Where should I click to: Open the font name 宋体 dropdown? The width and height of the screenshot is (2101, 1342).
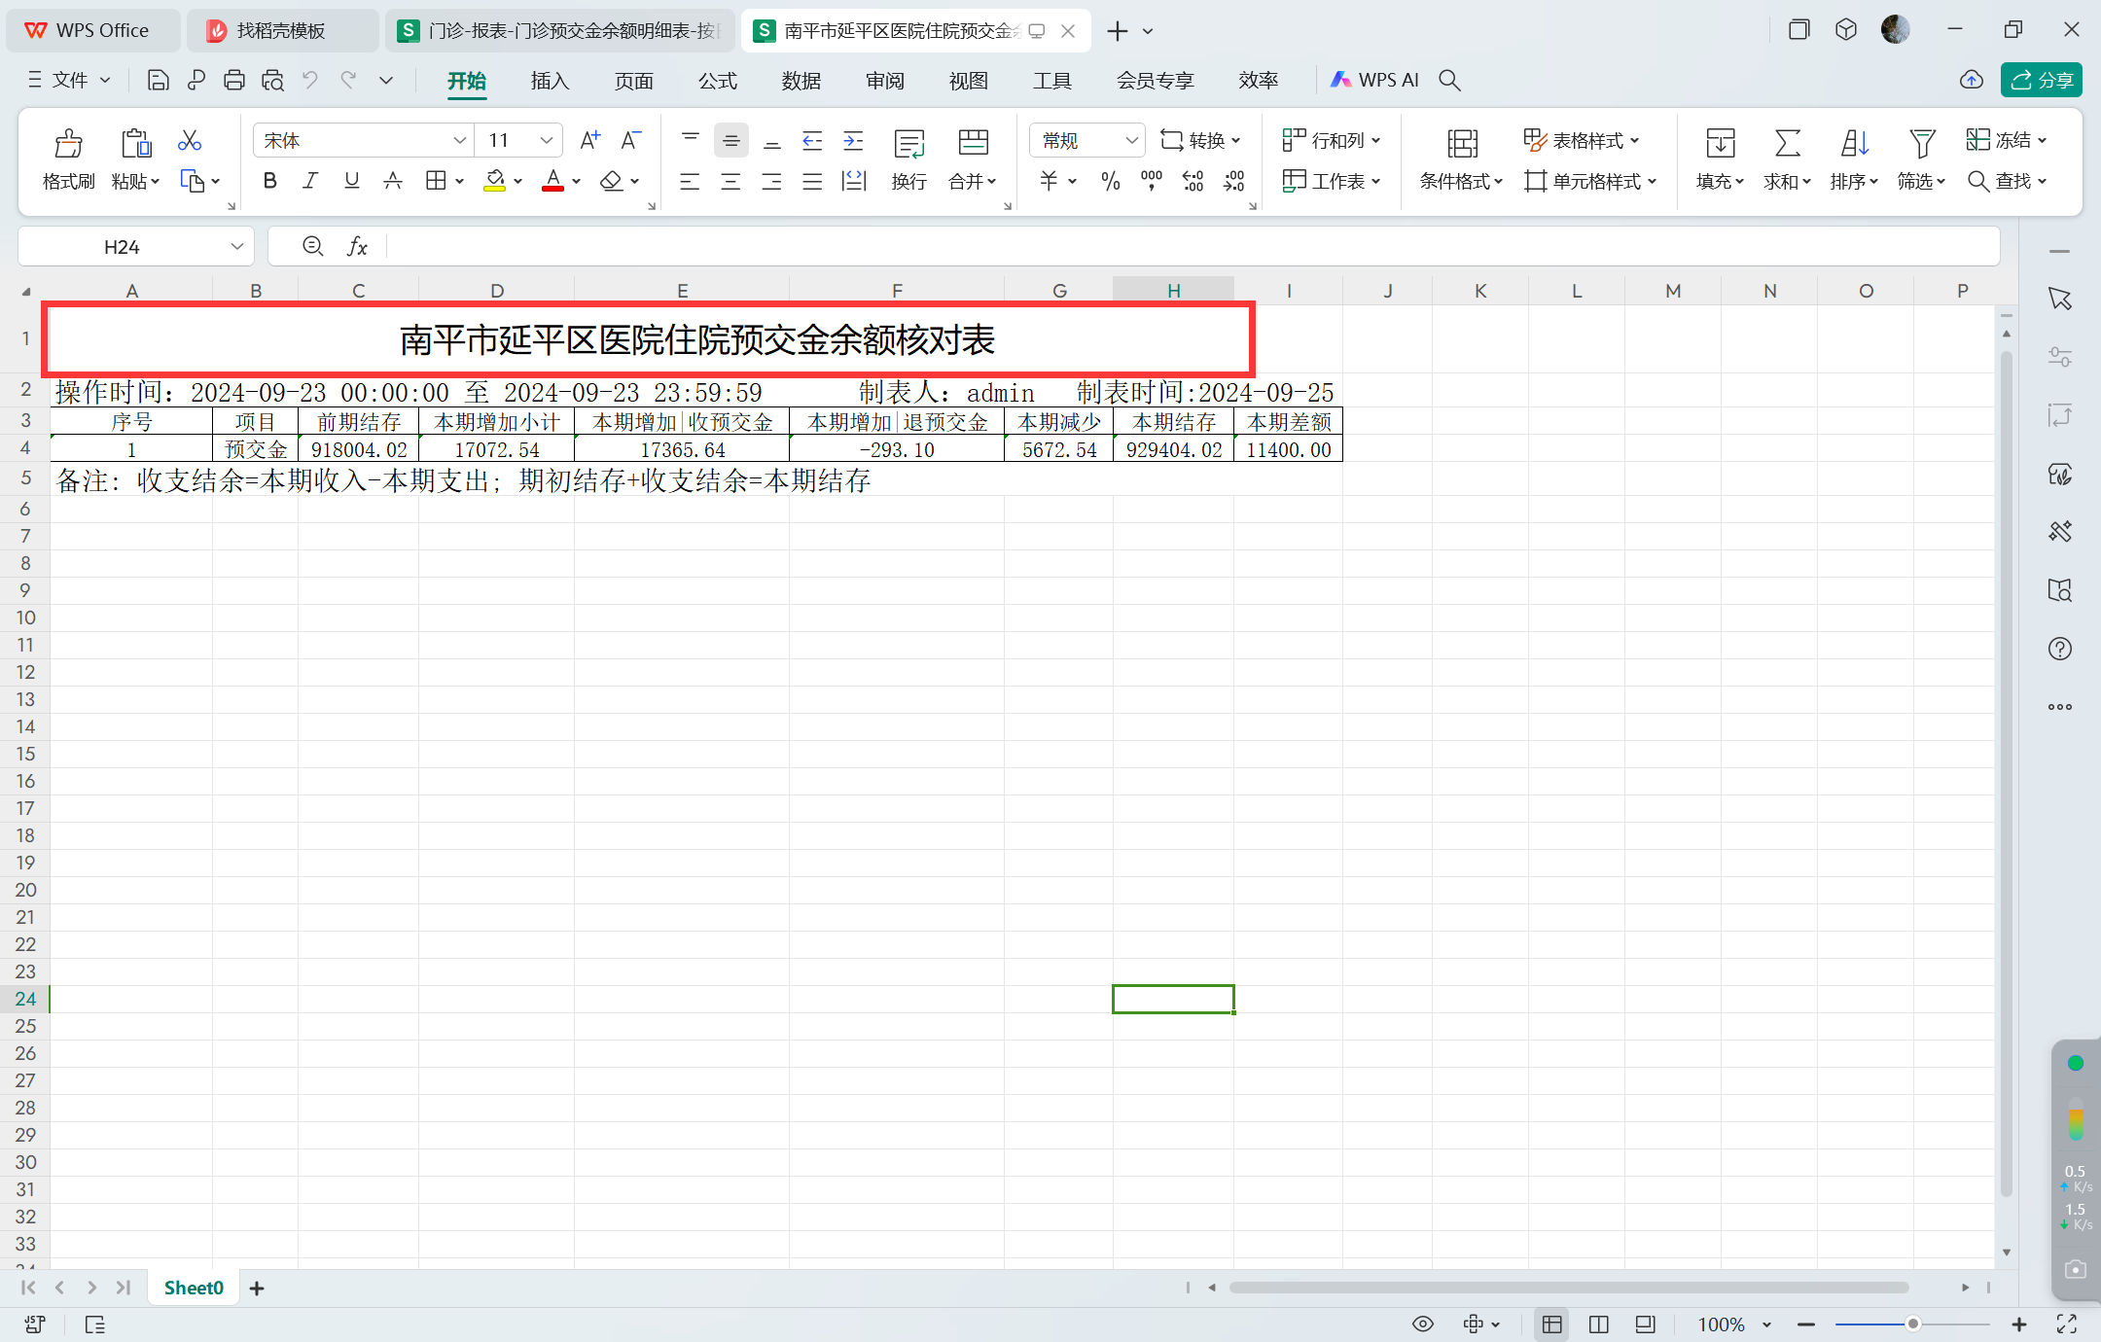click(x=459, y=141)
